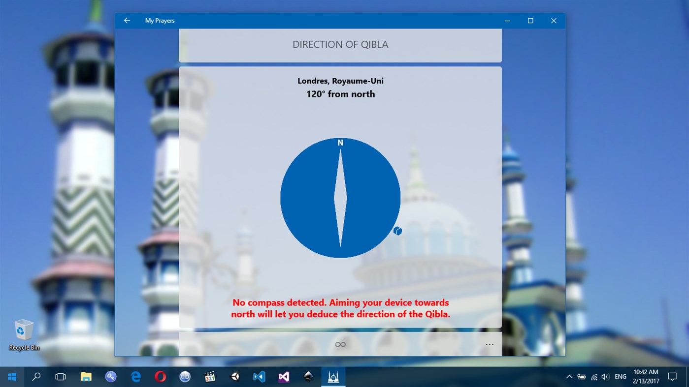689x387 pixels.
Task: Launch Unity from the taskbar
Action: (234, 376)
